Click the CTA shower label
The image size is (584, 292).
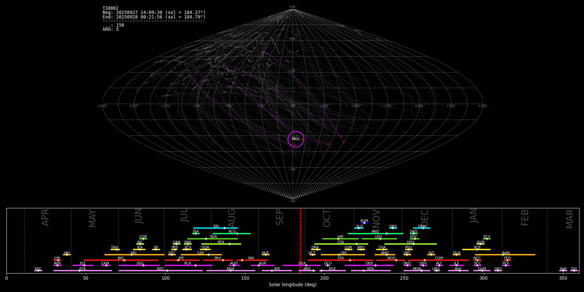click(x=341, y=242)
